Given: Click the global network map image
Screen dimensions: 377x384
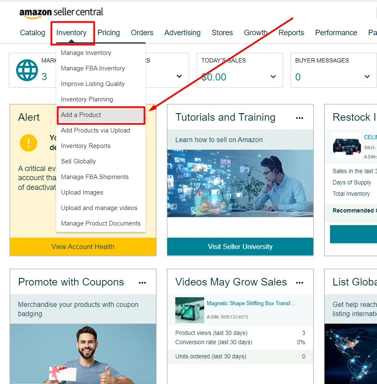Looking at the screenshot, I should point(351,354).
